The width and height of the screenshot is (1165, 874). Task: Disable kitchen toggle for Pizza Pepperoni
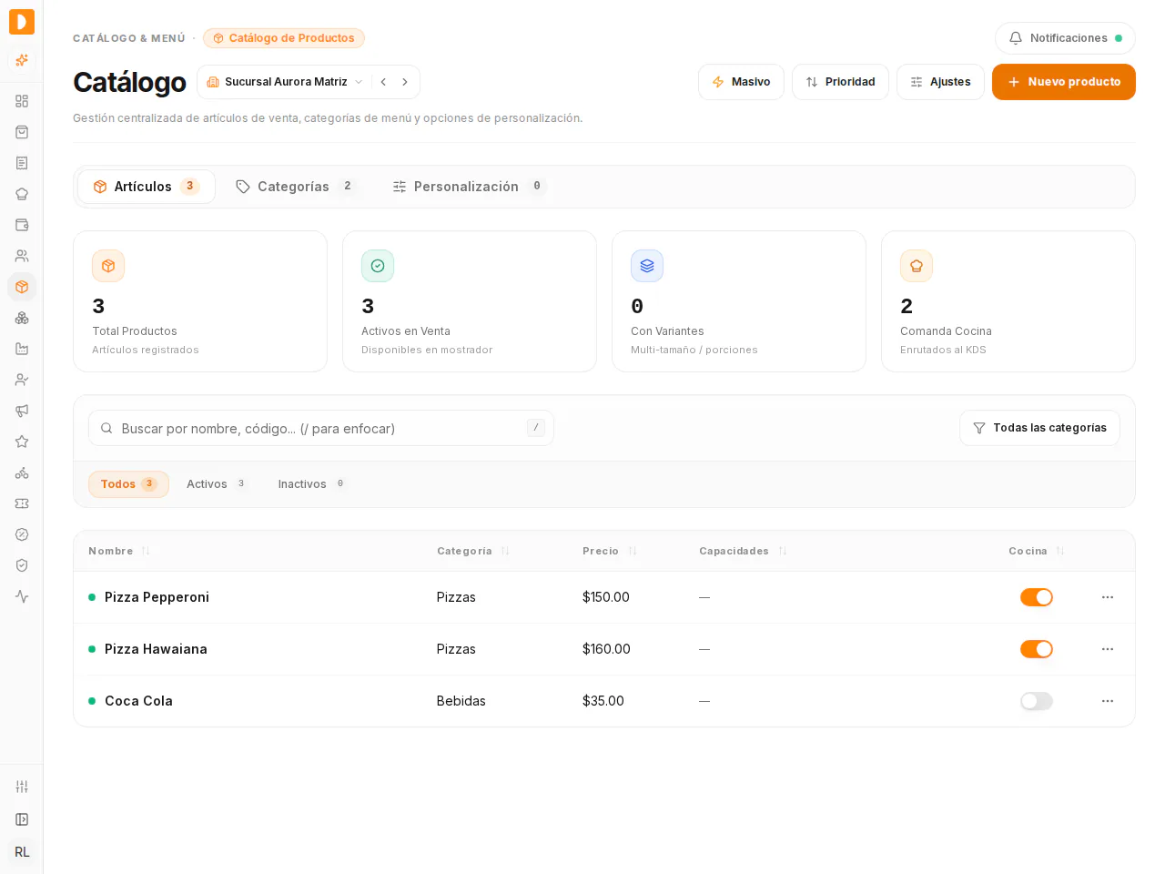[x=1037, y=597]
